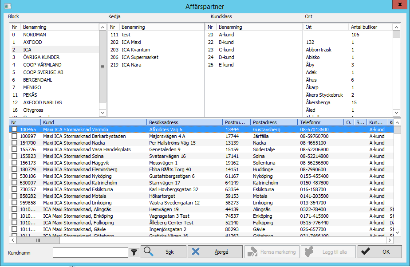Click horizontal scrollbar left arrow
This screenshot has width=410, height=267.
[x=13, y=240]
